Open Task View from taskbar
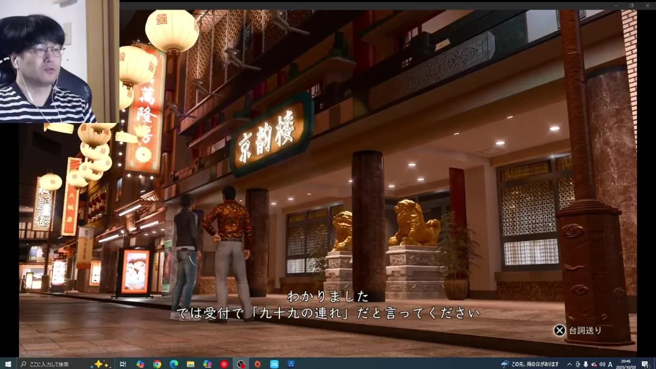The height and width of the screenshot is (369, 656). click(x=123, y=364)
